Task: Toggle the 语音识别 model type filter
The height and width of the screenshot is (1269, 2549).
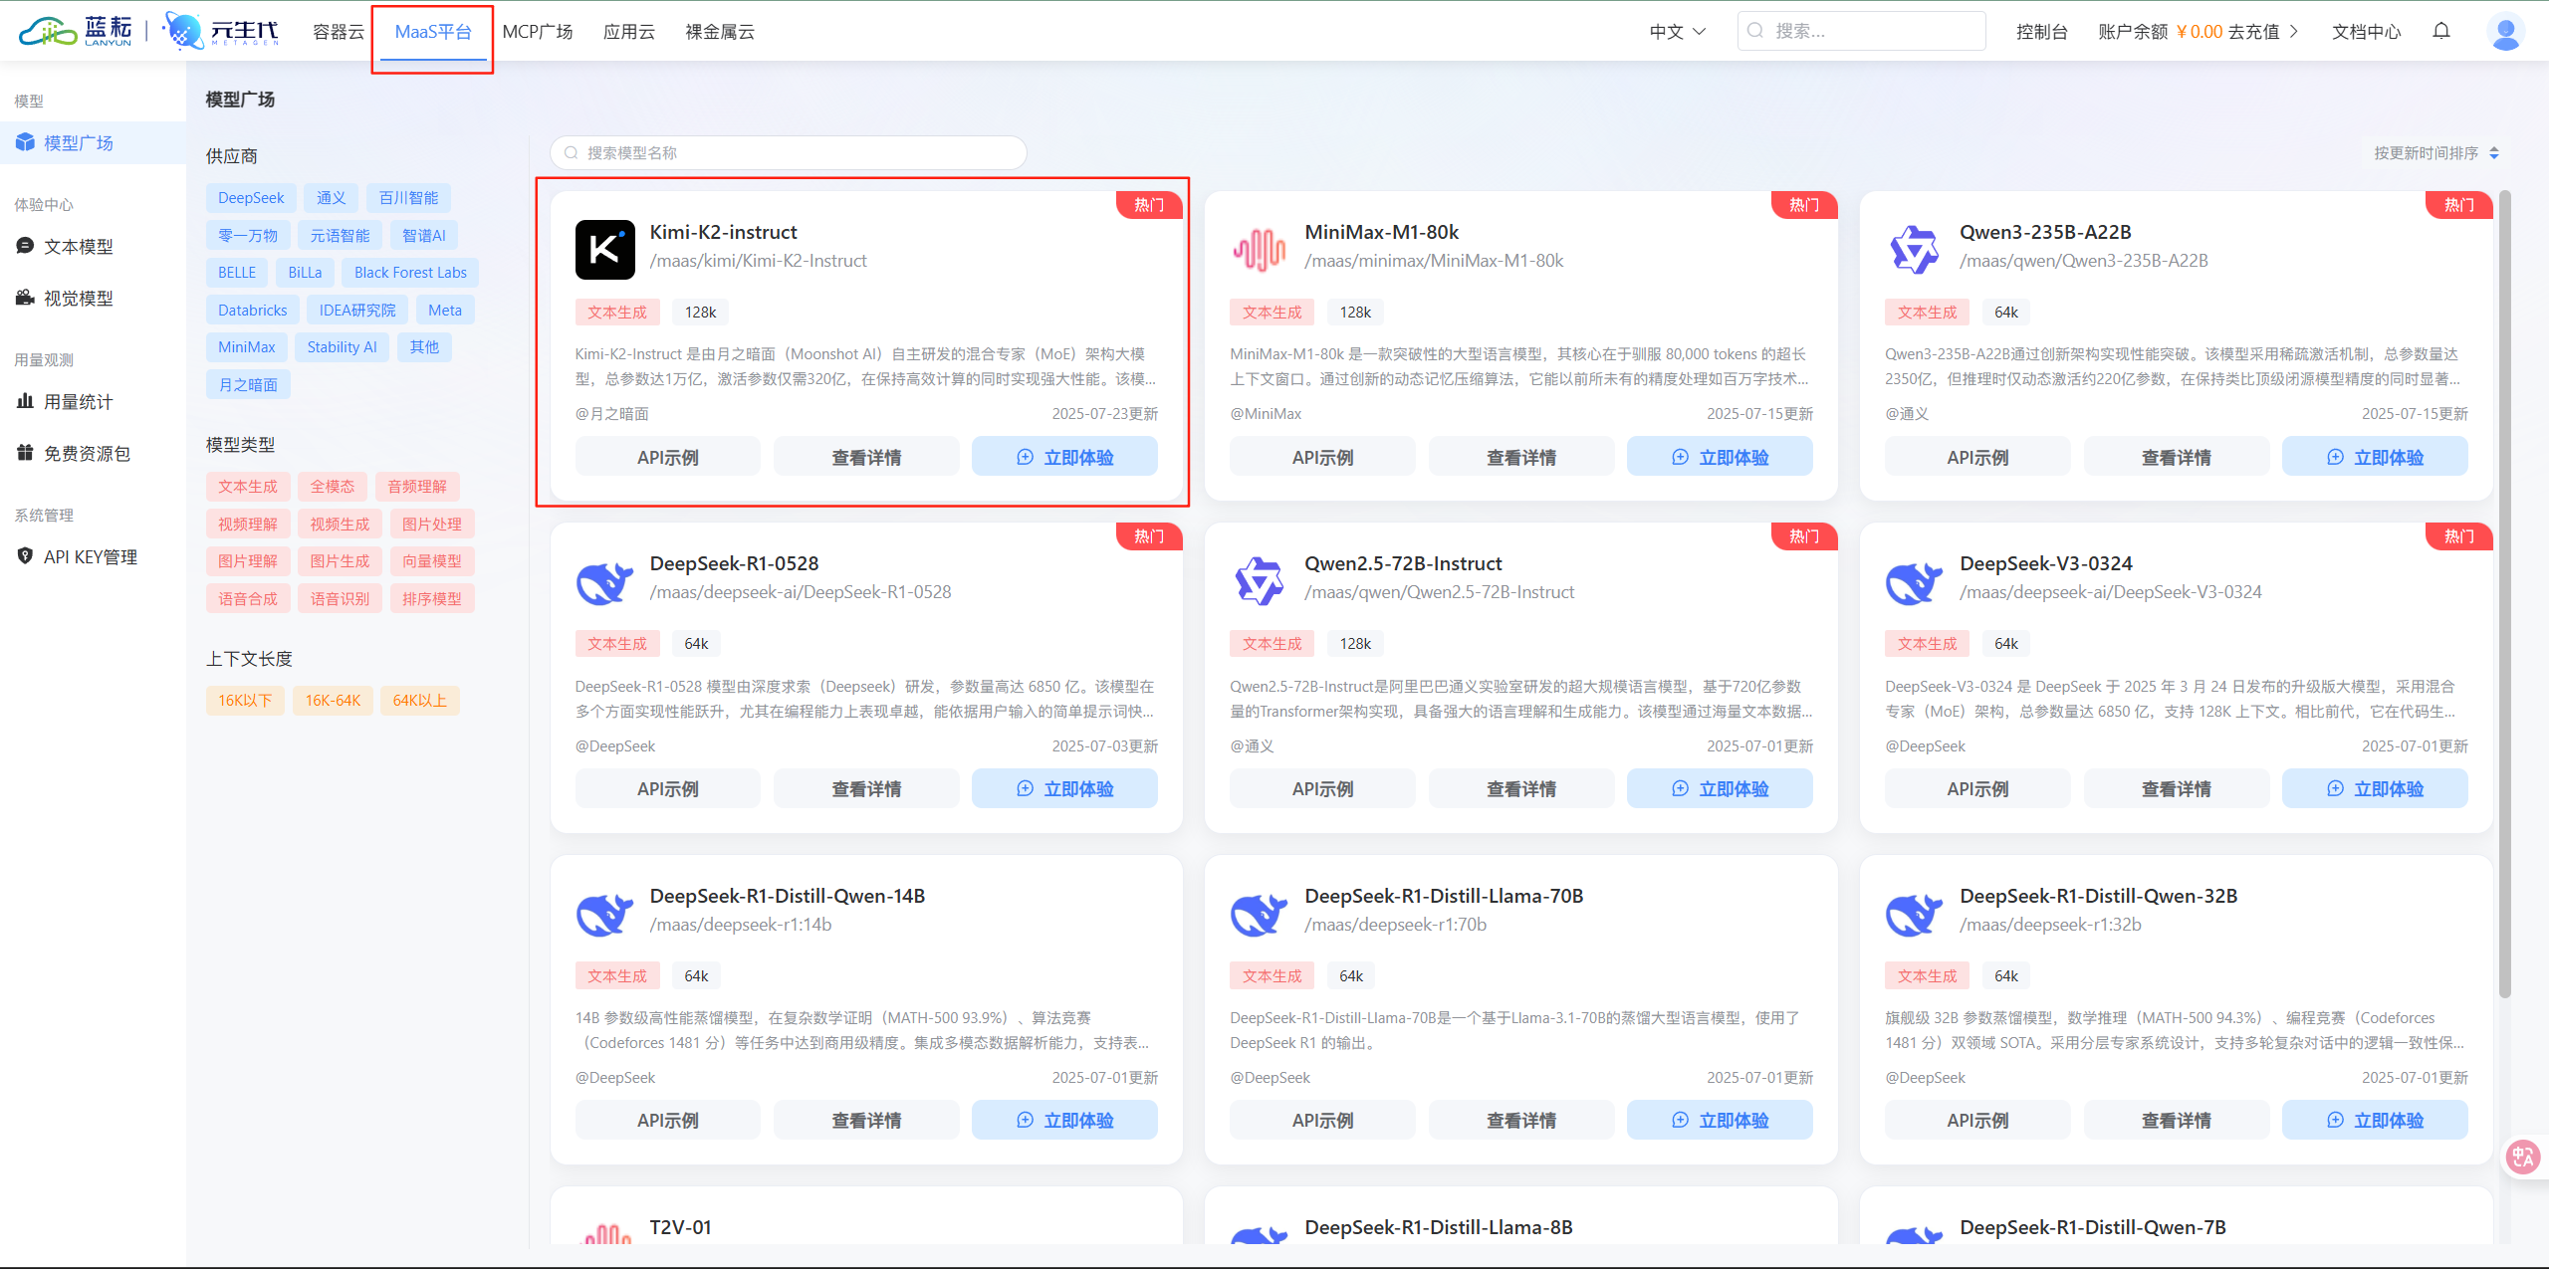Action: [x=340, y=599]
